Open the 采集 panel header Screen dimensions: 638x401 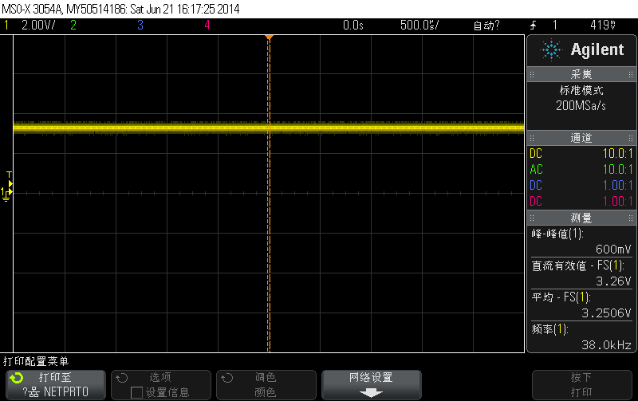point(581,74)
